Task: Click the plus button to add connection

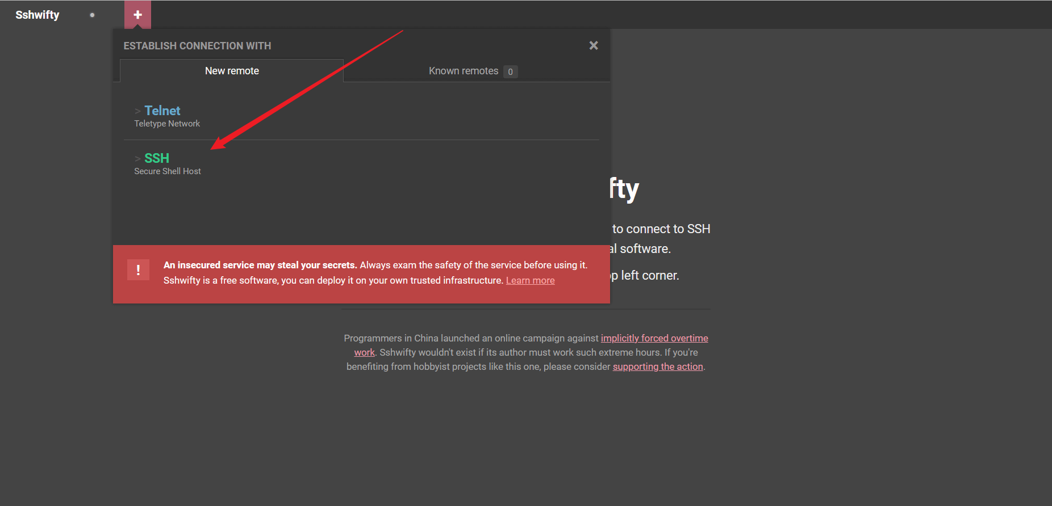Action: click(137, 15)
